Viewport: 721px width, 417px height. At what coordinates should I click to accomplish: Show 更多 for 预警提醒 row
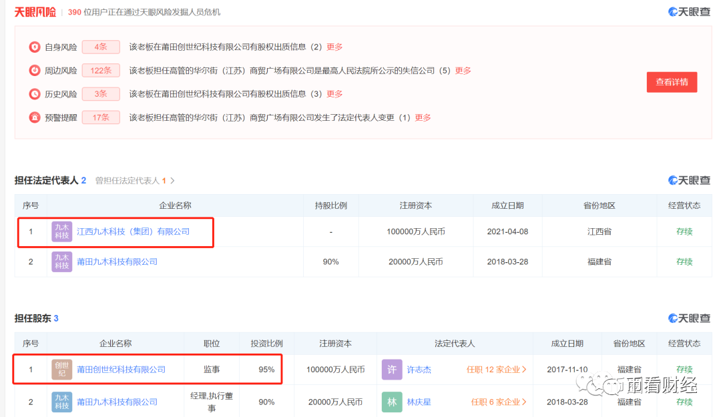coord(423,117)
